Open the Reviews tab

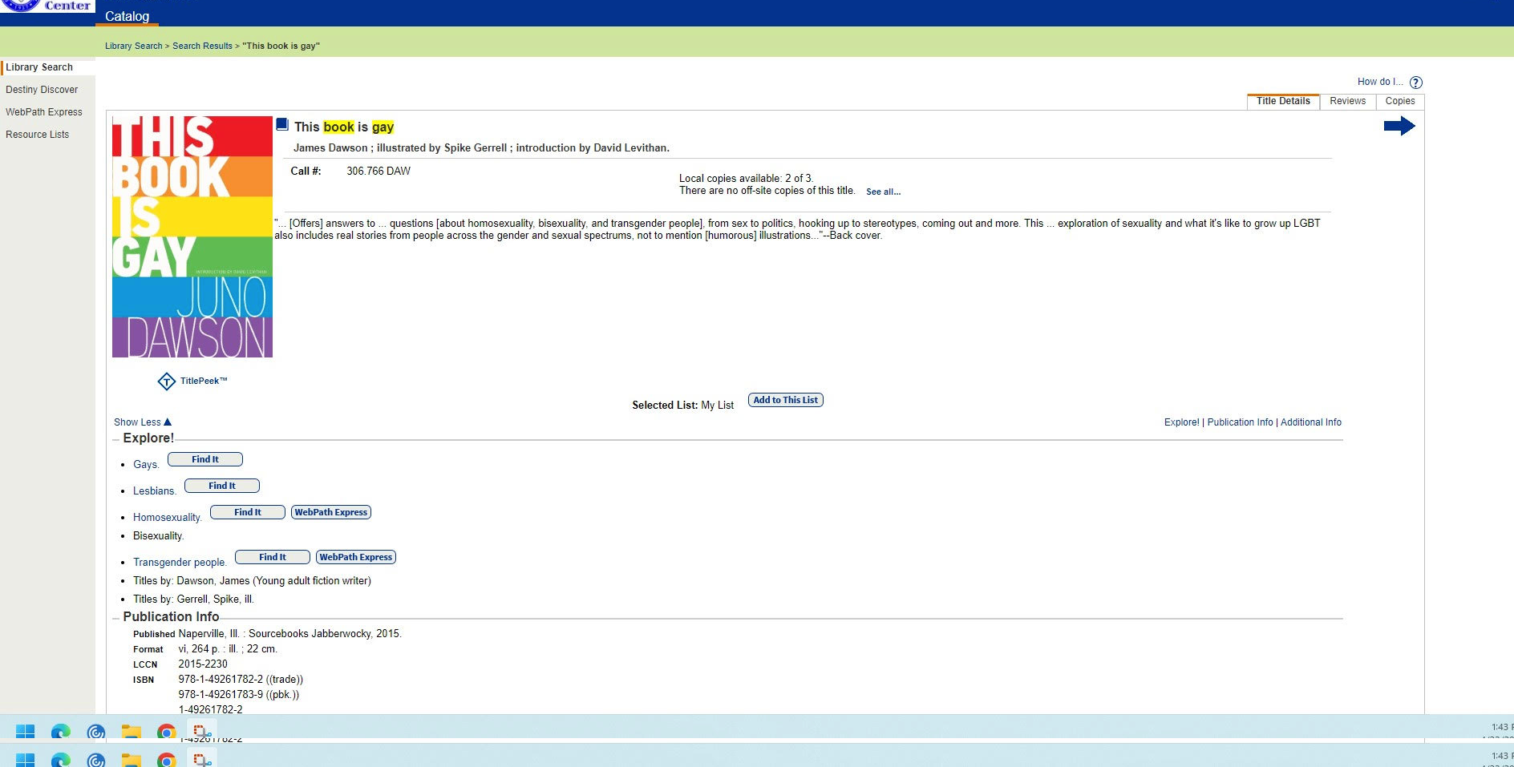coord(1347,101)
